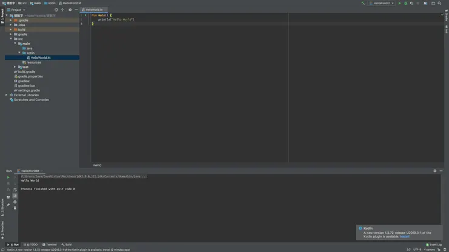Click the src breadcrumb in navigation bar
The height and width of the screenshot is (252, 449).
[x=22, y=3]
